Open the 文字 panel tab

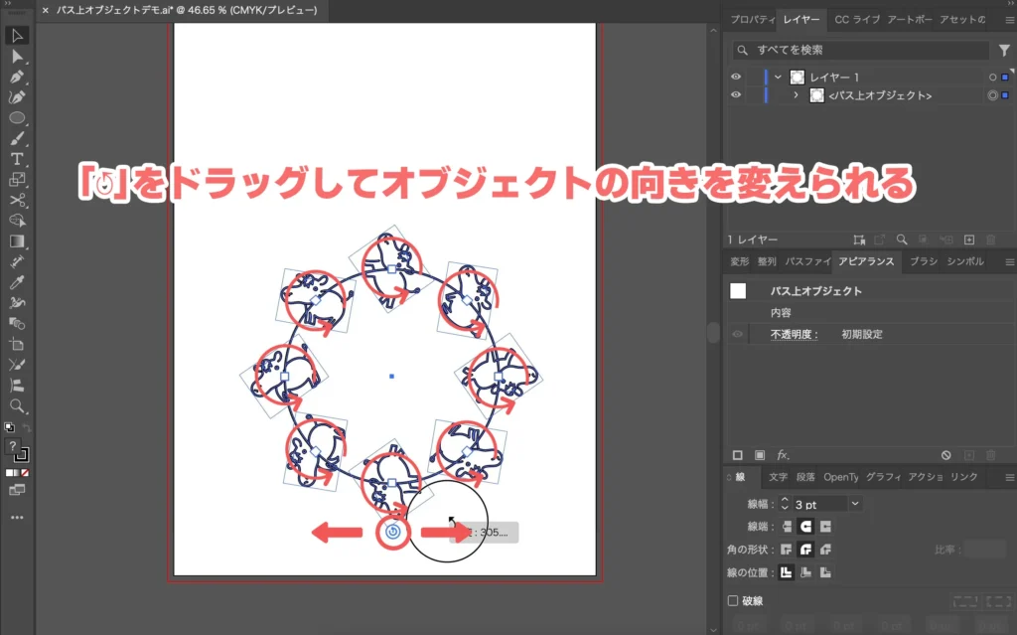pos(777,477)
